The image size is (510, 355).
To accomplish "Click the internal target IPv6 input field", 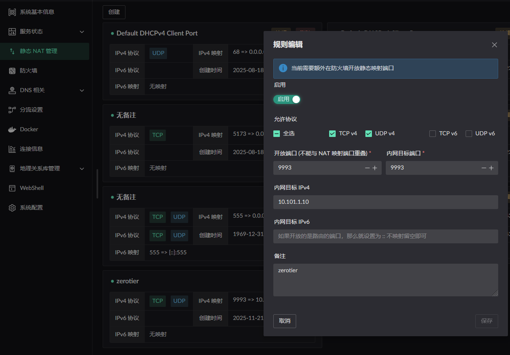I will coord(385,236).
